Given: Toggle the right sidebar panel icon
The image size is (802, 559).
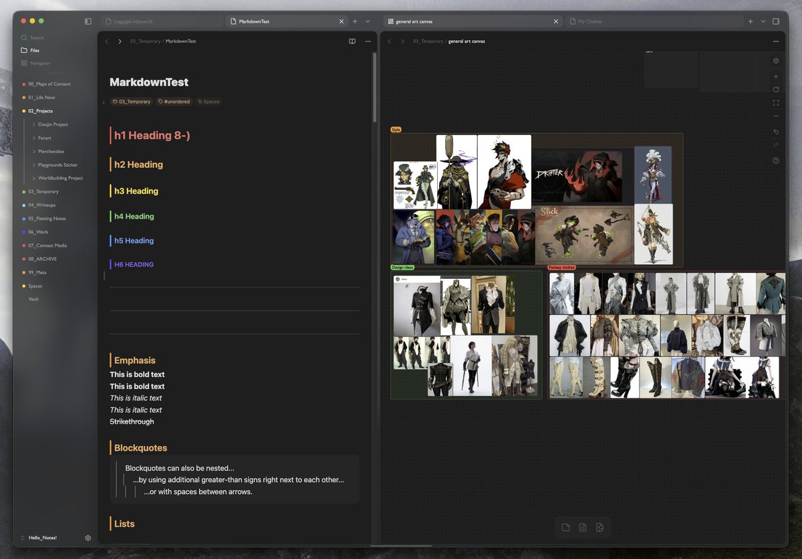Looking at the screenshot, I should click(776, 21).
